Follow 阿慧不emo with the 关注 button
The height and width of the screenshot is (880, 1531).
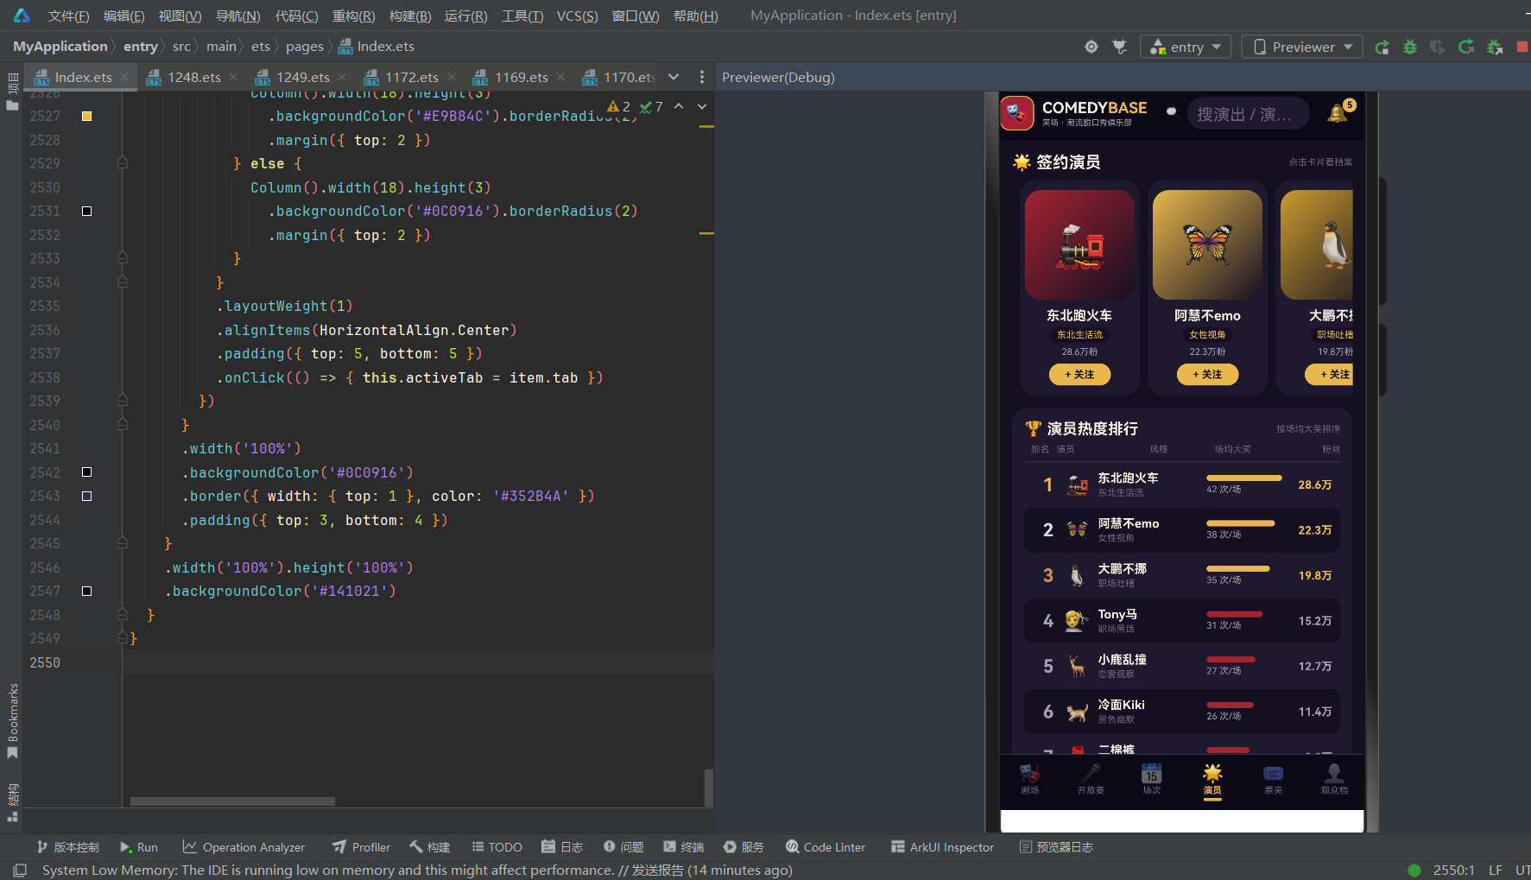(1207, 374)
